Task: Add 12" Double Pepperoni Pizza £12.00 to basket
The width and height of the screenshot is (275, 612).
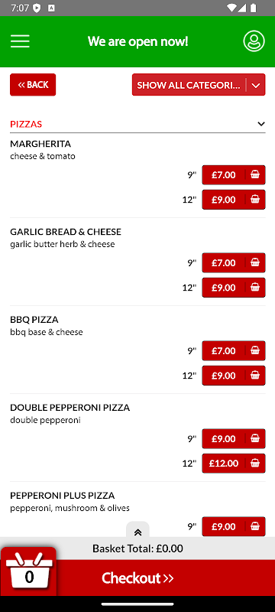Action: click(234, 464)
